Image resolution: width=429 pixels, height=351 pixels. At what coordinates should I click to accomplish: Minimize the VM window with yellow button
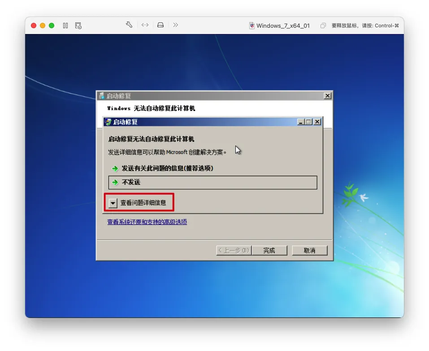[x=43, y=26]
